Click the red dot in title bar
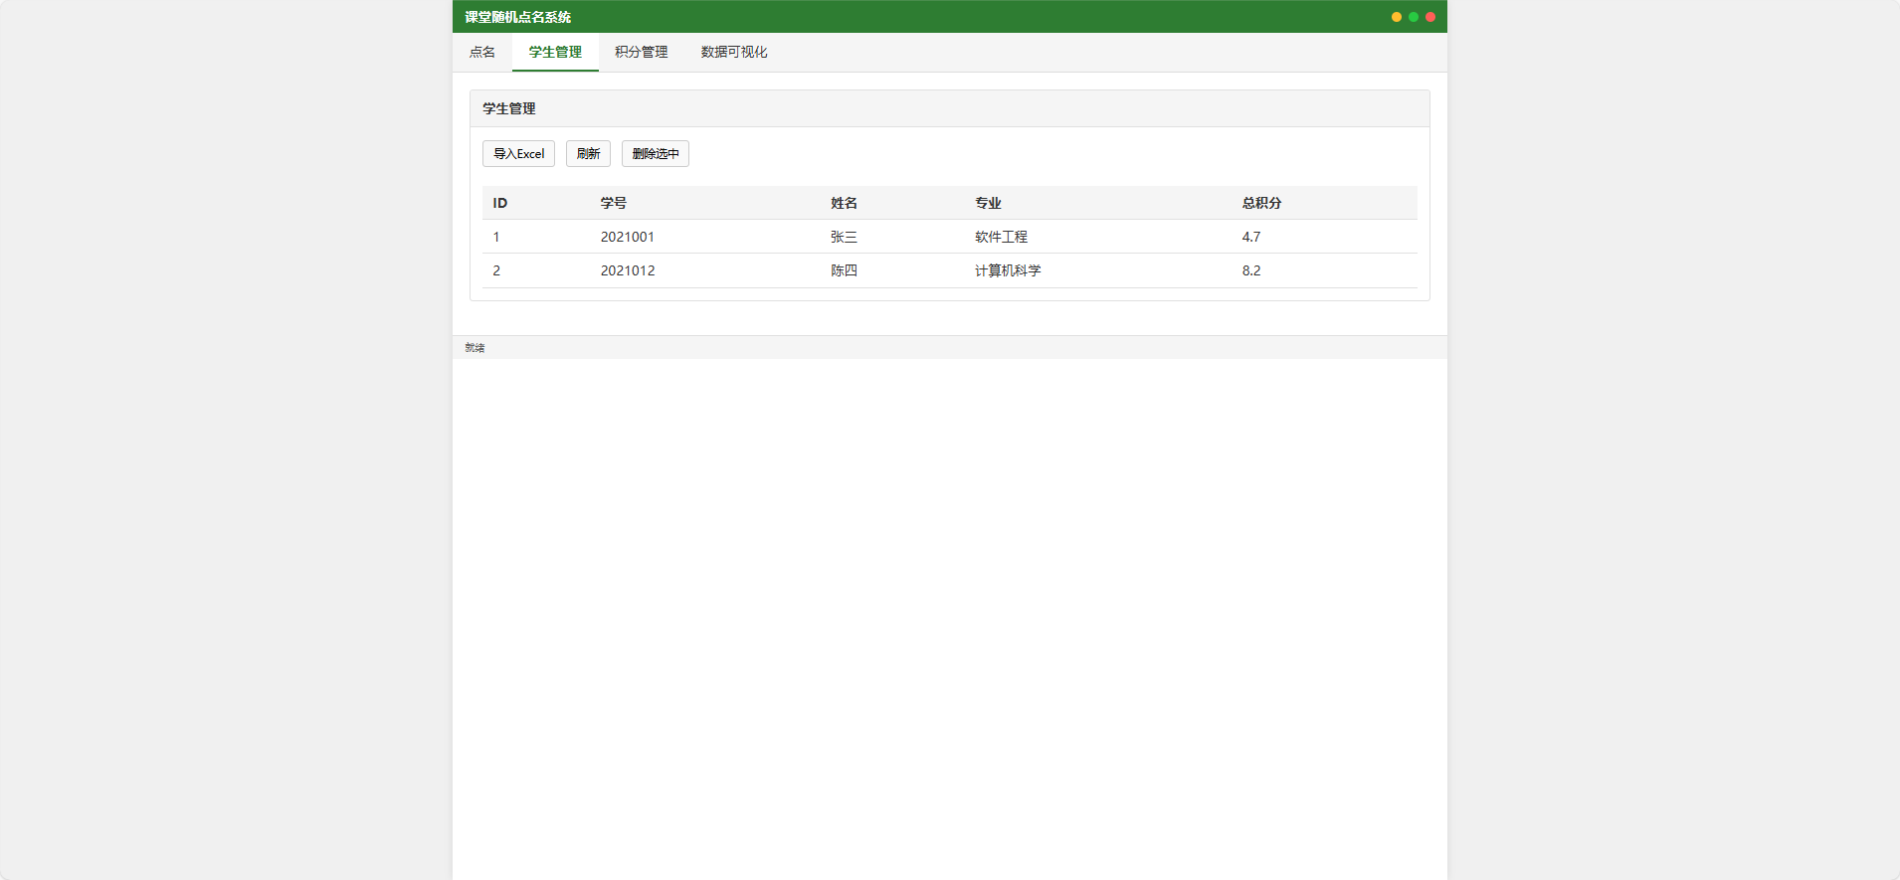Image resolution: width=1900 pixels, height=880 pixels. coord(1429,17)
